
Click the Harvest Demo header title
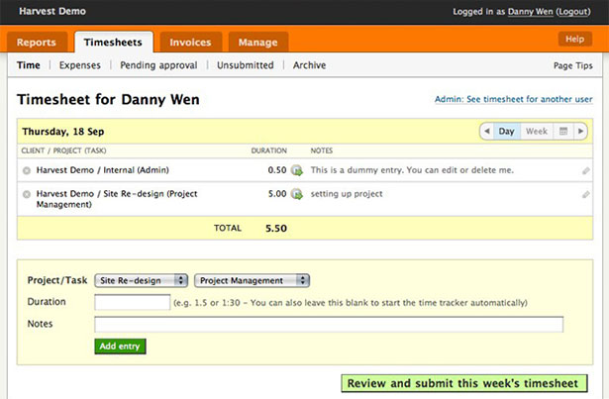[52, 11]
